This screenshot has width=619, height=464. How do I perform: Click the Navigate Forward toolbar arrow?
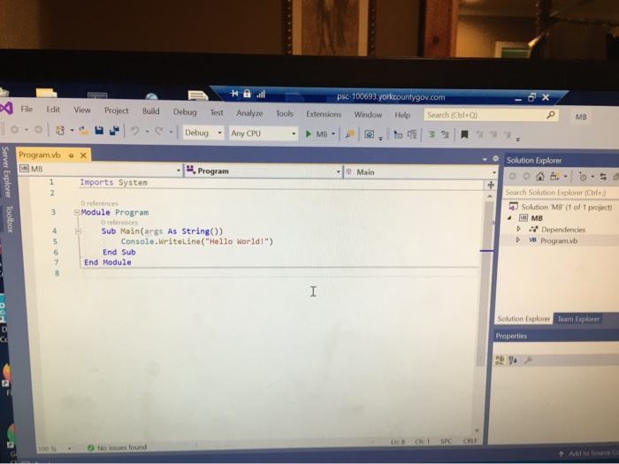[38, 129]
